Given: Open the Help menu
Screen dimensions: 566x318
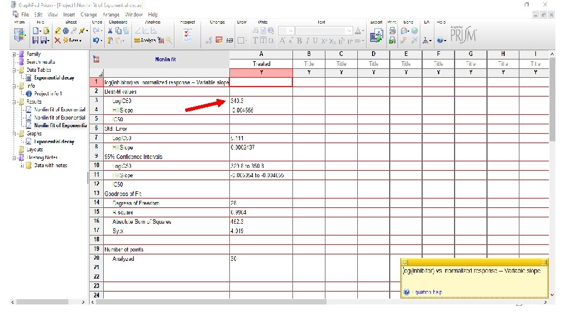Looking at the screenshot, I should pos(153,14).
